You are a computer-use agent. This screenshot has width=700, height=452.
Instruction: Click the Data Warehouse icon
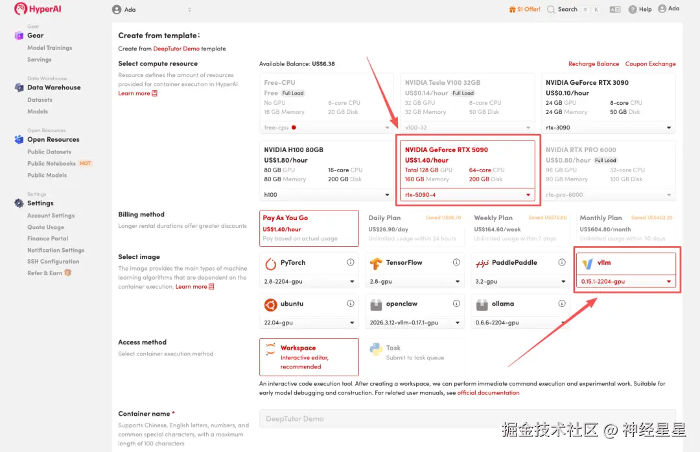click(x=19, y=87)
